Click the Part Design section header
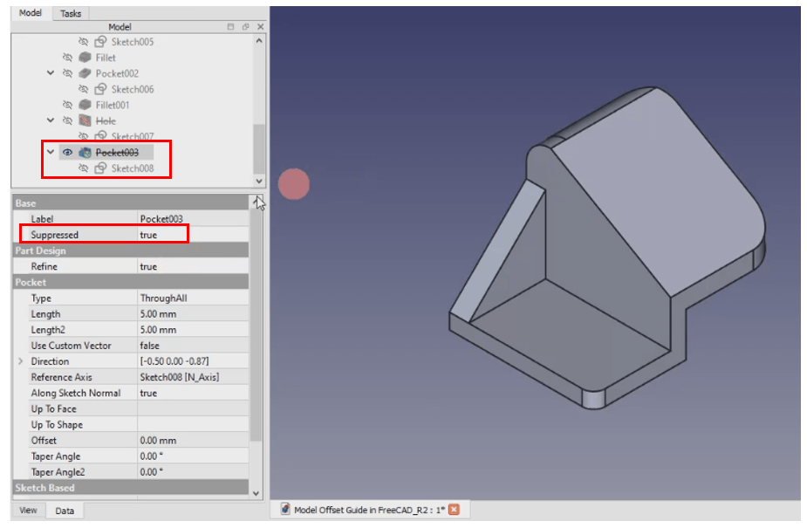The image size is (807, 528). (x=131, y=250)
